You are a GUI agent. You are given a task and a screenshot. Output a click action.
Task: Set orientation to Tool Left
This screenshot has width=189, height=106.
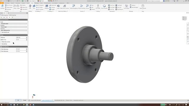pyautogui.click(x=118, y=7)
